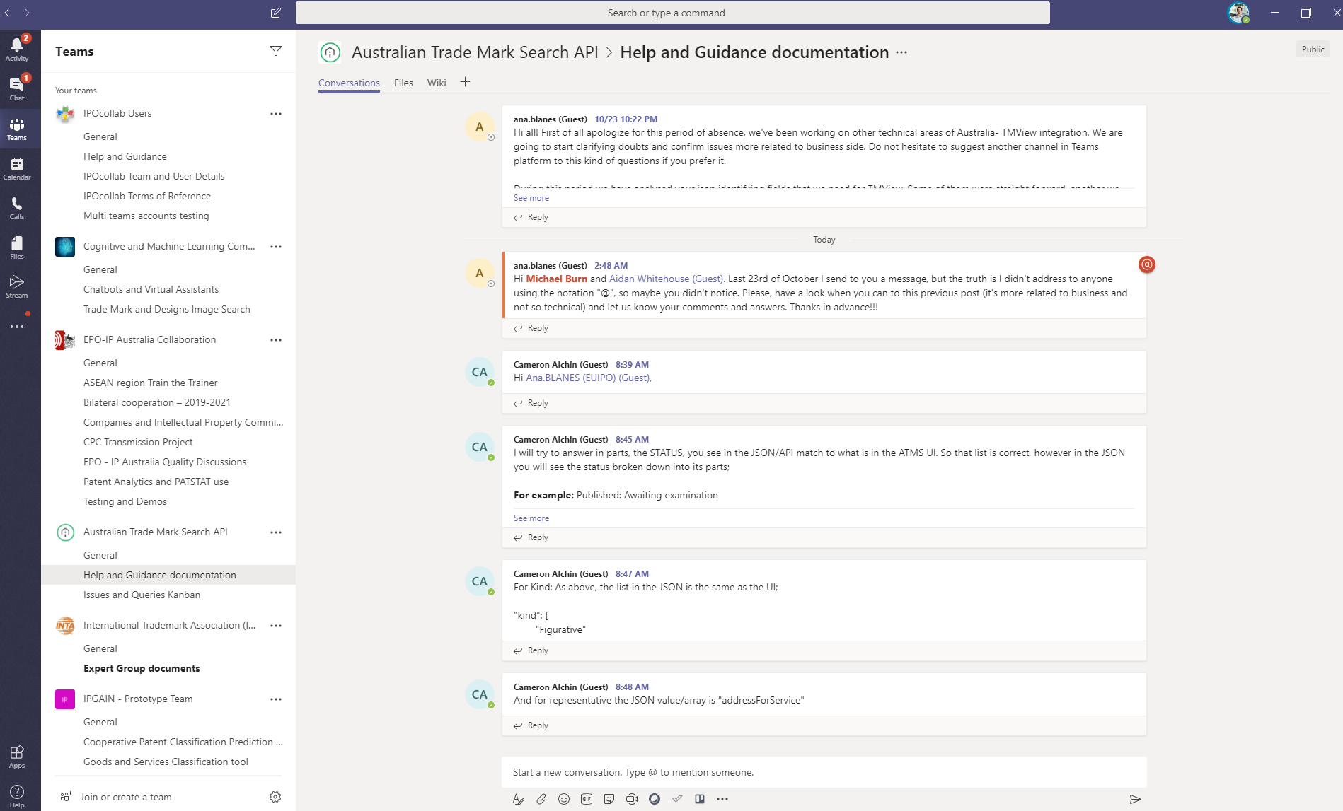Image resolution: width=1343 pixels, height=811 pixels.
Task: Reply to the 8:48 AM message
Action: tap(538, 725)
